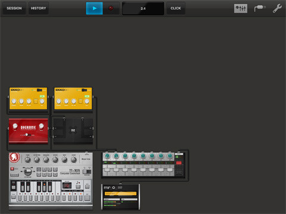Tap the small red button on TT-303
286x214 pixels.
(x=12, y=169)
